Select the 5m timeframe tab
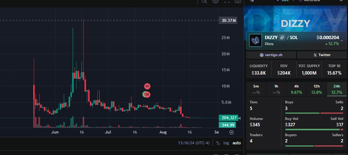The image size is (348, 155). [x=256, y=89]
